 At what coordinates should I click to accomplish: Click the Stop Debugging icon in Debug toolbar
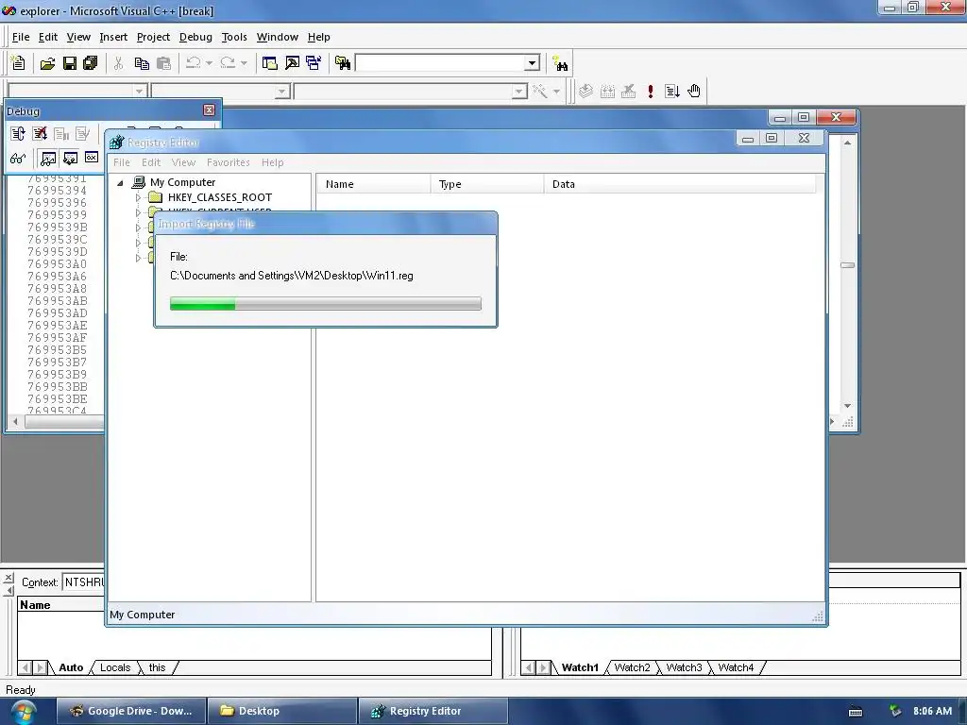point(40,134)
